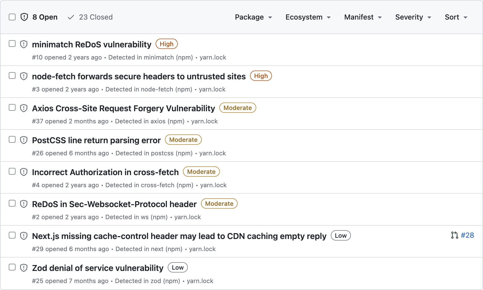Click the pull request icon beside #28
This screenshot has height=290, width=483.
[x=454, y=235]
